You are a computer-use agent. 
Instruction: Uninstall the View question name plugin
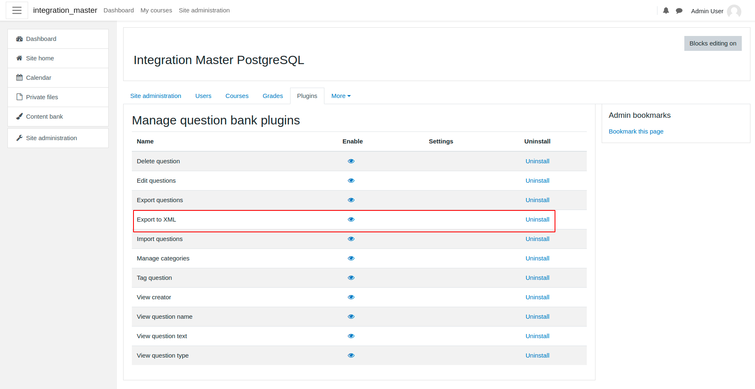[x=537, y=317]
